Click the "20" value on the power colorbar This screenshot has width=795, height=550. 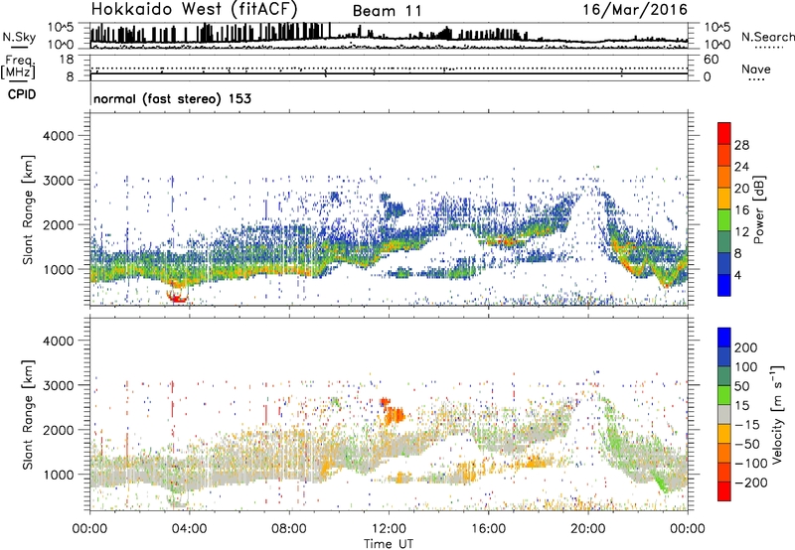(x=741, y=189)
